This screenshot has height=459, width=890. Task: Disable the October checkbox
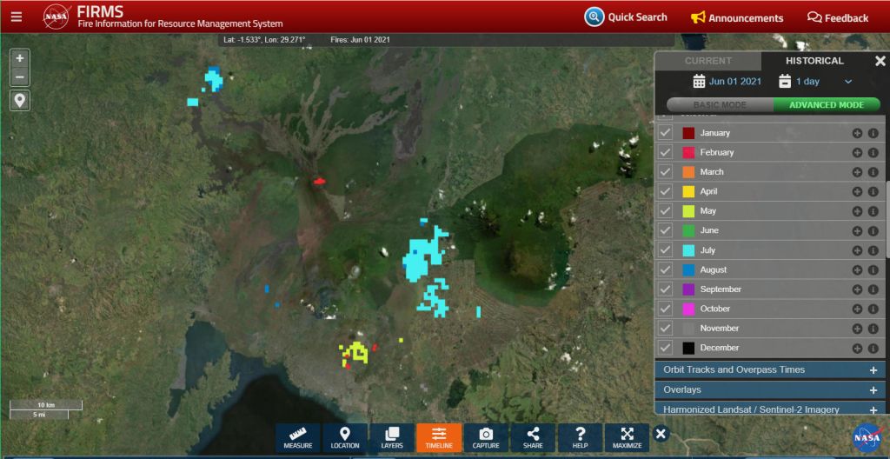point(666,309)
